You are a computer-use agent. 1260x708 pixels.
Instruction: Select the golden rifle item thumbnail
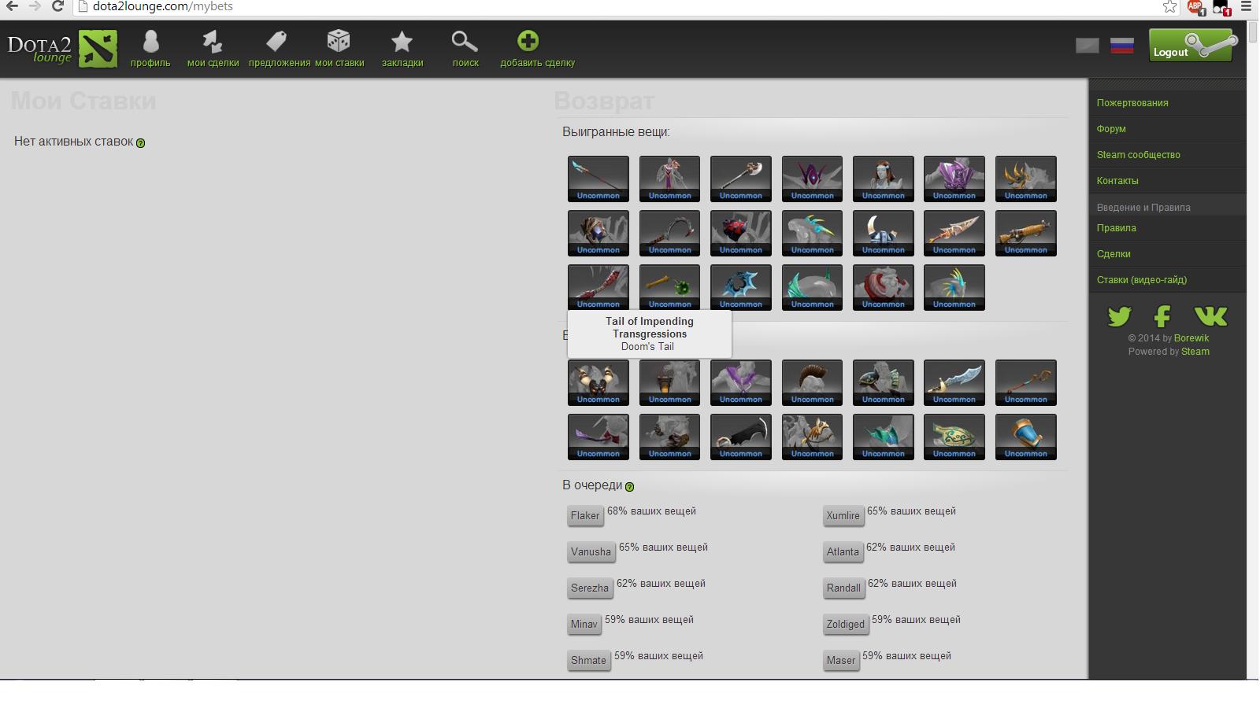[1026, 233]
